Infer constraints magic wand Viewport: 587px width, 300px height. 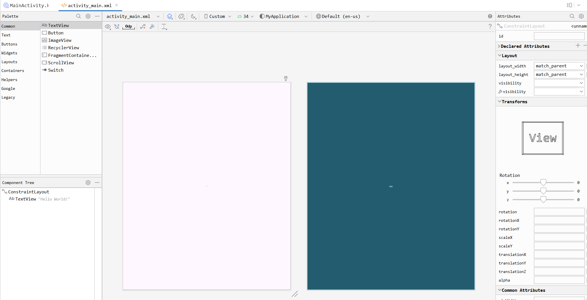click(152, 27)
